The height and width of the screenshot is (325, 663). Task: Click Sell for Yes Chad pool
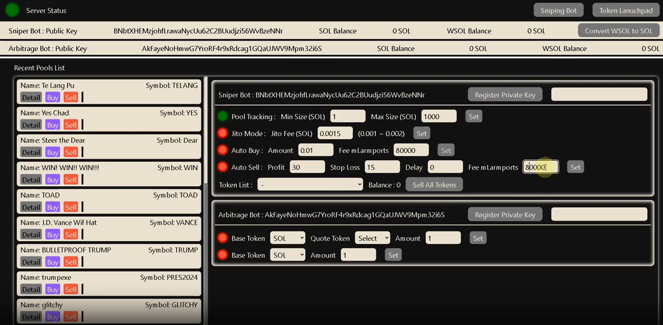click(71, 125)
